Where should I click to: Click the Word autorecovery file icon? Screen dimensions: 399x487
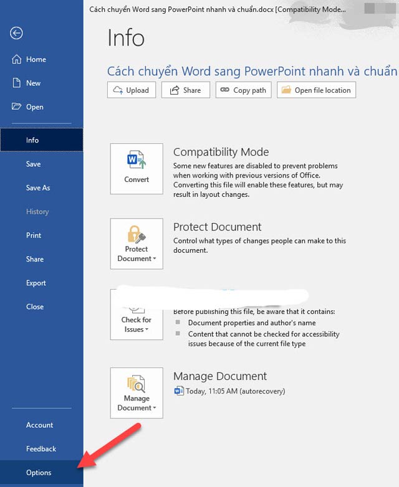179,390
